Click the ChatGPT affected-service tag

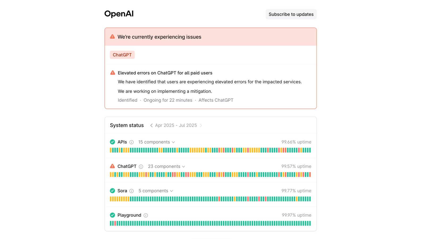[x=122, y=55]
